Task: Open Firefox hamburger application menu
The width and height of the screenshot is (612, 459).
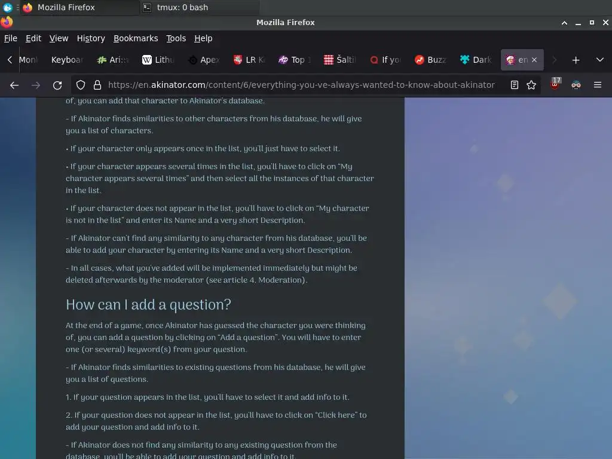Action: coord(598,85)
